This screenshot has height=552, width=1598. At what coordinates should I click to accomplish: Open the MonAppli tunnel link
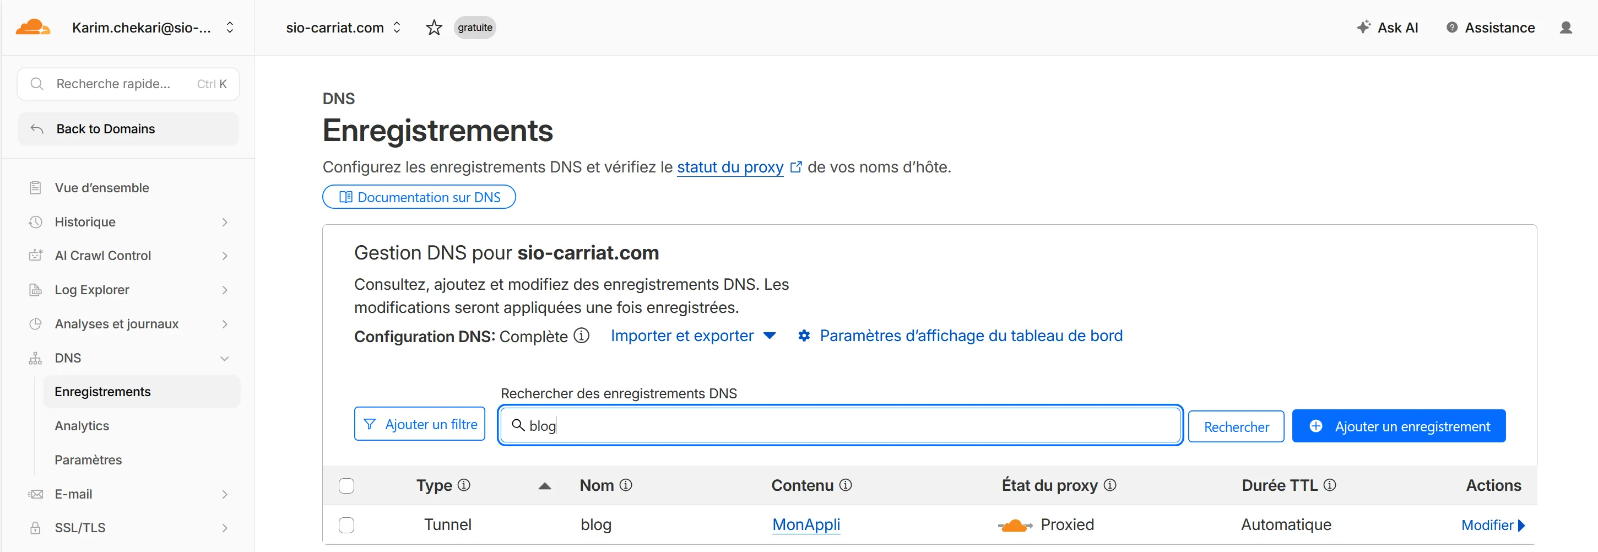pos(805,524)
